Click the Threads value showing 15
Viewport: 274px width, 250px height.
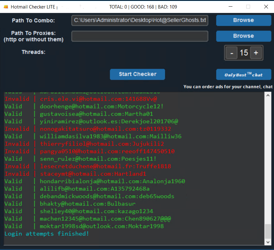244,53
